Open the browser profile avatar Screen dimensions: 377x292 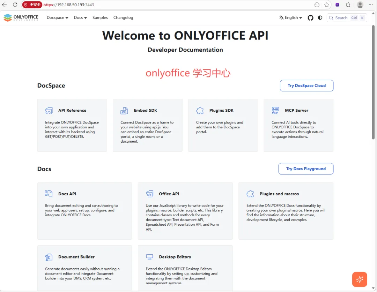pyautogui.click(x=360, y=5)
